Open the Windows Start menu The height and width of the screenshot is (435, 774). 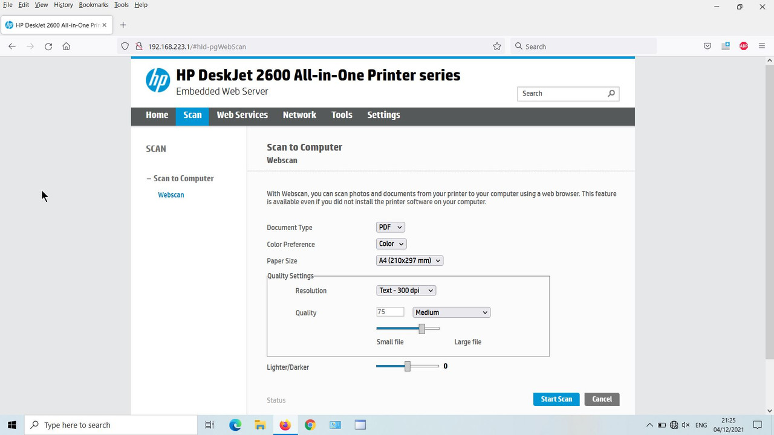click(12, 425)
